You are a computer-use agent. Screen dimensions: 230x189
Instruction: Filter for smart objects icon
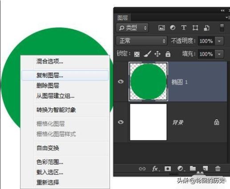coord(206,28)
